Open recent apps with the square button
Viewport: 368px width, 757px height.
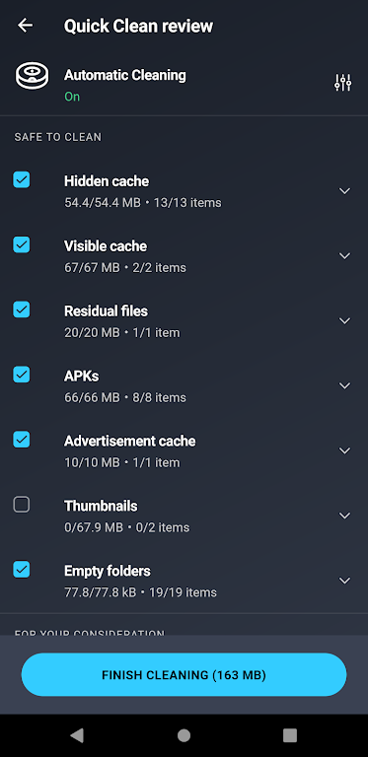pyautogui.click(x=290, y=735)
